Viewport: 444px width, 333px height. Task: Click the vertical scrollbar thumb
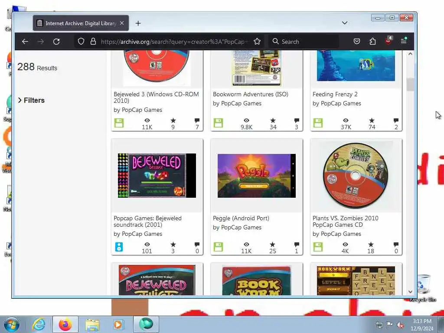pyautogui.click(x=410, y=85)
